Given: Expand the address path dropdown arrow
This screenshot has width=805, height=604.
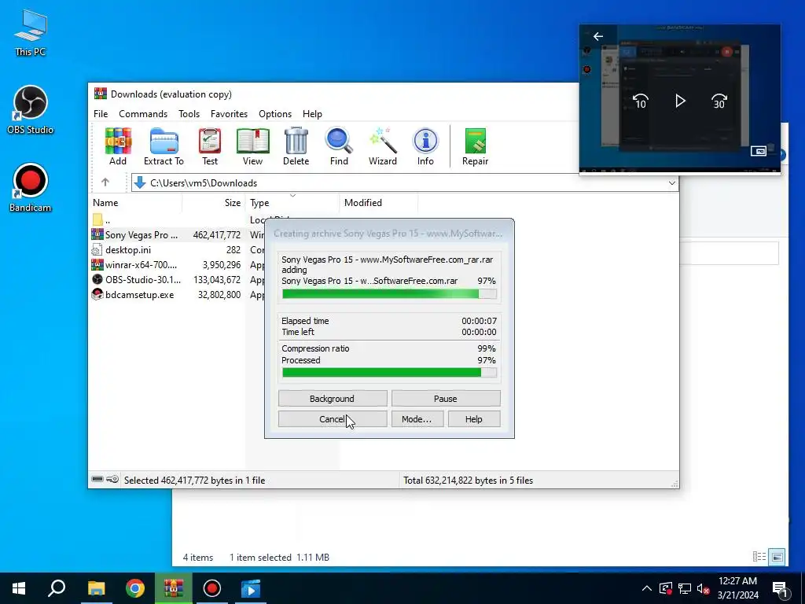Looking at the screenshot, I should tap(671, 182).
